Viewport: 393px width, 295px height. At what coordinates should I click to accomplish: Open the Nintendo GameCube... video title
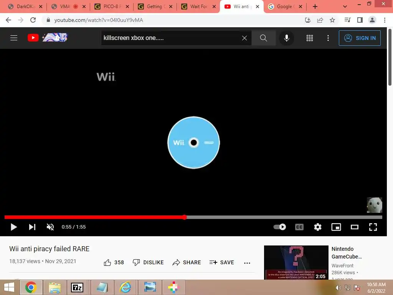pos(347,253)
